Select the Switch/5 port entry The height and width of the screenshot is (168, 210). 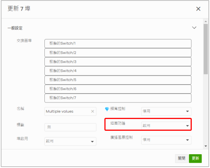tap(118, 80)
